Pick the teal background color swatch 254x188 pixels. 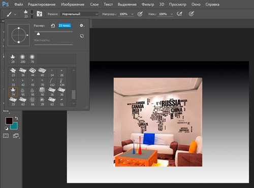click(x=15, y=126)
